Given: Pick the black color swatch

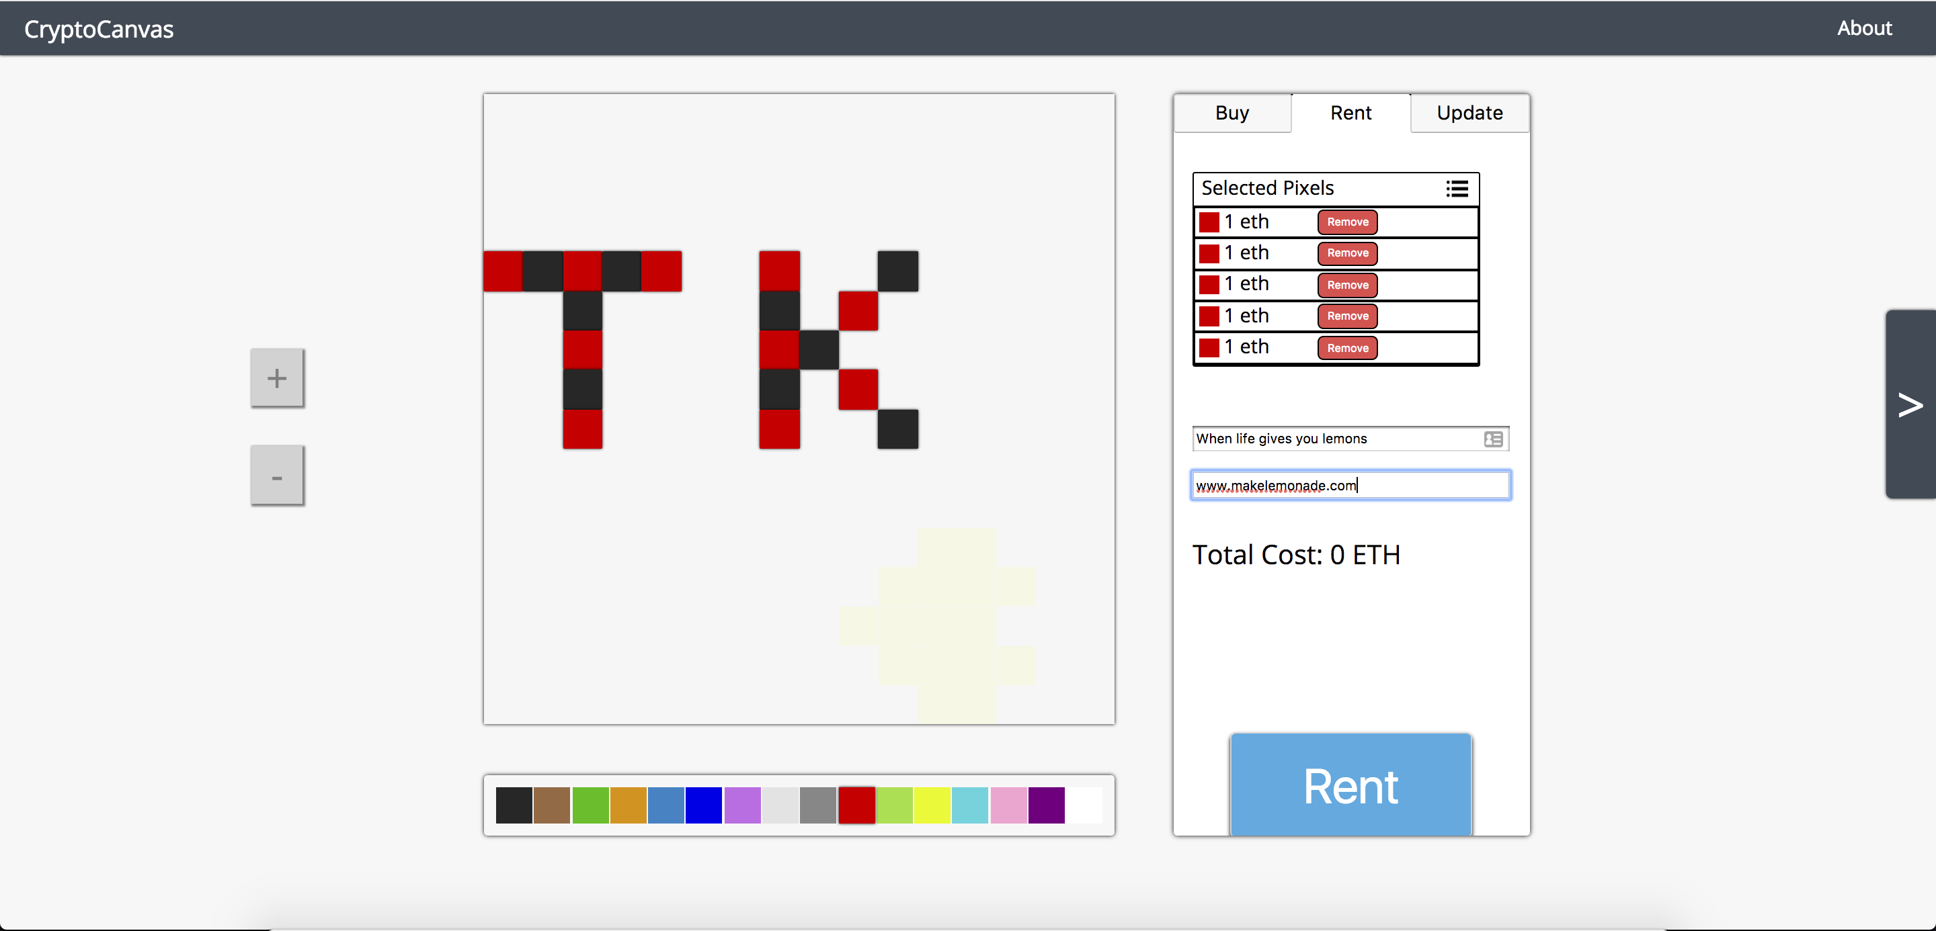Looking at the screenshot, I should 514,805.
